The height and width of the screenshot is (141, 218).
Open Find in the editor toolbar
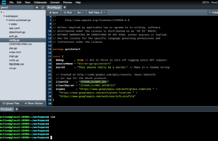pyautogui.click(x=68, y=12)
